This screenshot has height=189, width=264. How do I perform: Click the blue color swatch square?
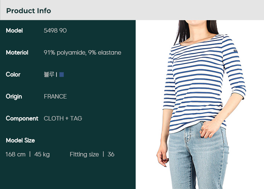coord(62,74)
